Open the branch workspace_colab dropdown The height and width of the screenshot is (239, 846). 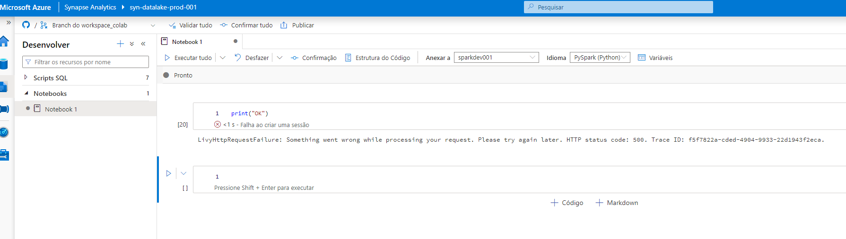pyautogui.click(x=153, y=26)
